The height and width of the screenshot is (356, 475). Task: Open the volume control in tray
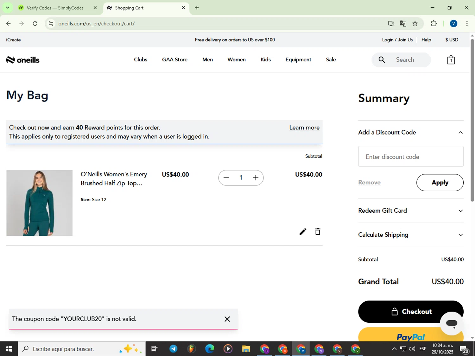pos(412,349)
